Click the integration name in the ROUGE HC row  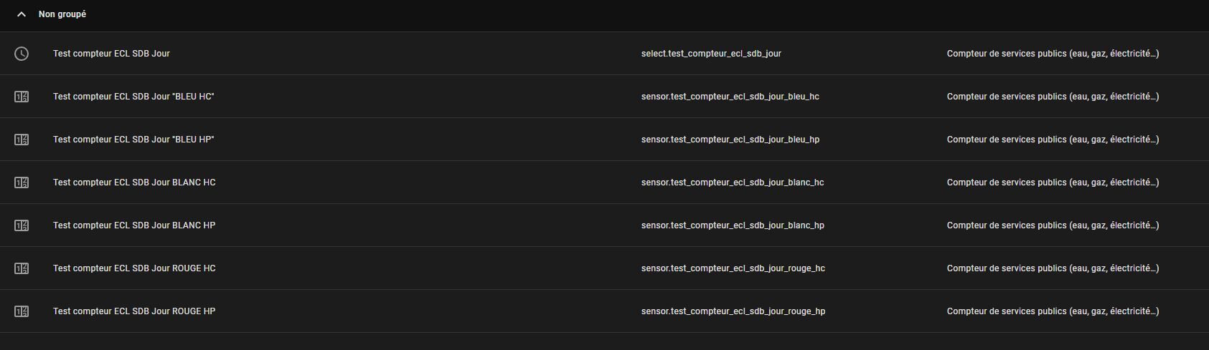click(x=1053, y=268)
